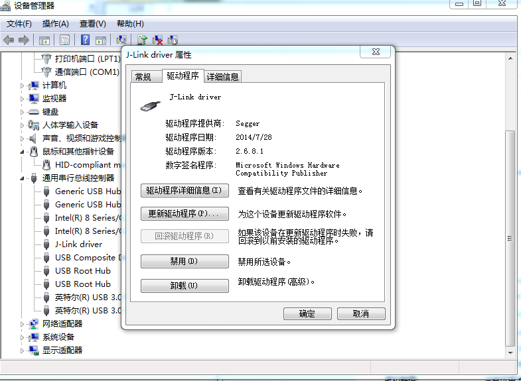Click the device tree vertical scrollbar thumb
The height and width of the screenshot is (381, 521).
click(x=510, y=239)
